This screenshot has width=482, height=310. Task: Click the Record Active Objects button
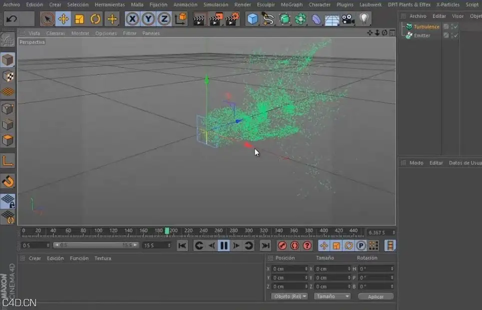(282, 246)
